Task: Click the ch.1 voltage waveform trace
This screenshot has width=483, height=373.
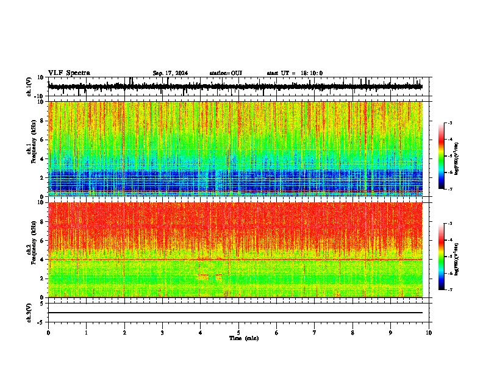Action: 235,87
